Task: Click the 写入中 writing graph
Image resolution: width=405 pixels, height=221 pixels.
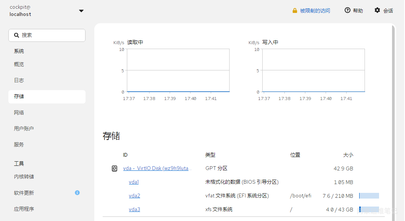Action: [313, 70]
